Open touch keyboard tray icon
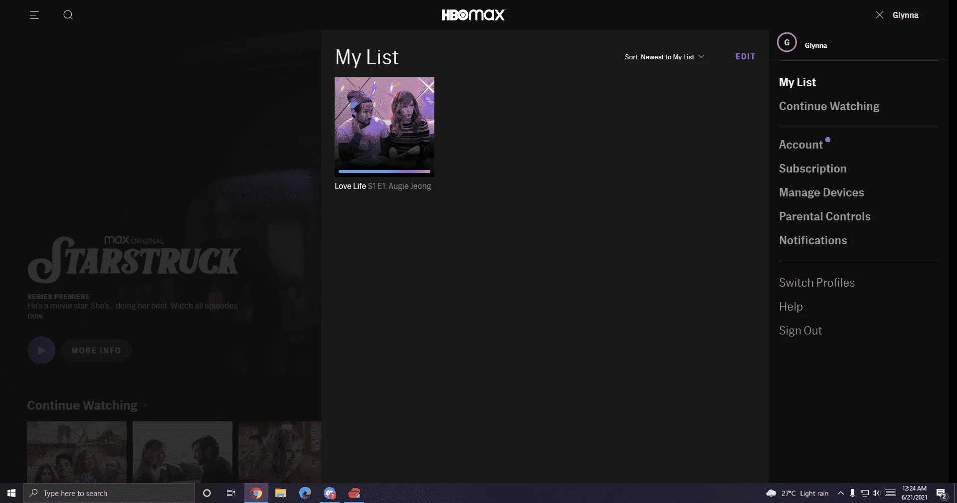 [x=890, y=493]
